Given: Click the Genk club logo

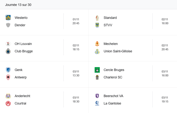Looking at the screenshot, I should 8,70.
